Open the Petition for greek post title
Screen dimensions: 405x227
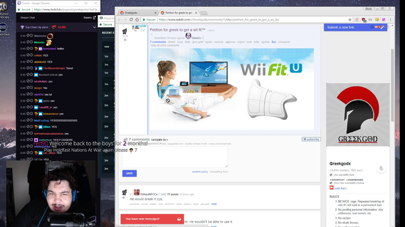[x=177, y=30]
